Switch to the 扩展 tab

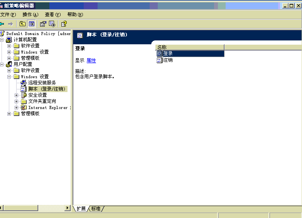81,209
